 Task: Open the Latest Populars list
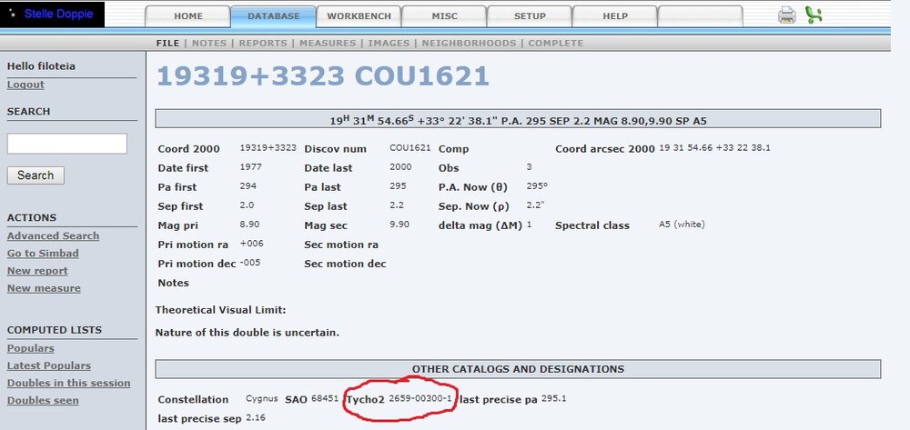tap(49, 365)
